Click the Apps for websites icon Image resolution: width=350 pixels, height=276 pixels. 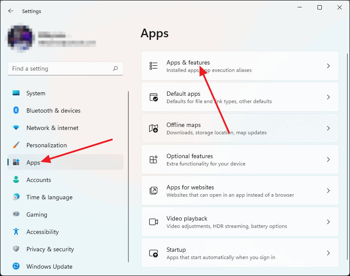tap(153, 191)
